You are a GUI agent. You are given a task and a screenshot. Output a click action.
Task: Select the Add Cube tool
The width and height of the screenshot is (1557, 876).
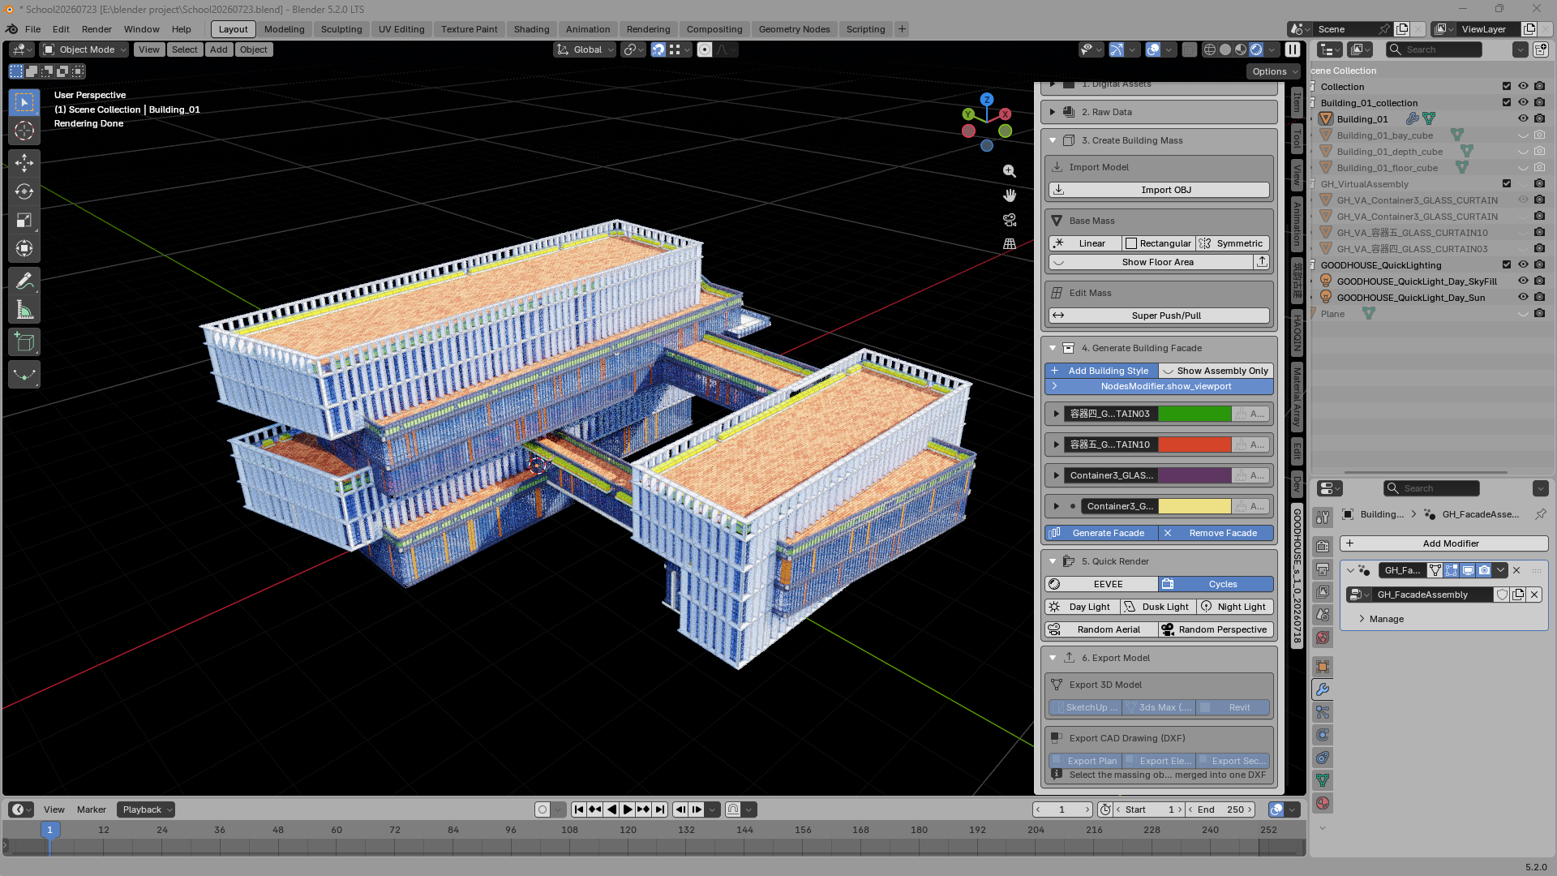(x=24, y=342)
